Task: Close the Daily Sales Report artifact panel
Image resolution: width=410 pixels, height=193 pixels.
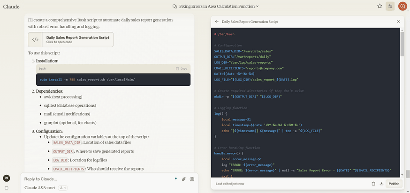Action: (x=398, y=22)
